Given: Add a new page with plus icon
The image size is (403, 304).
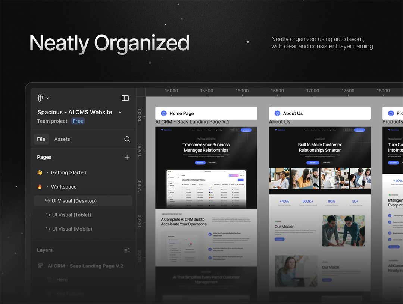Looking at the screenshot, I should (x=127, y=157).
